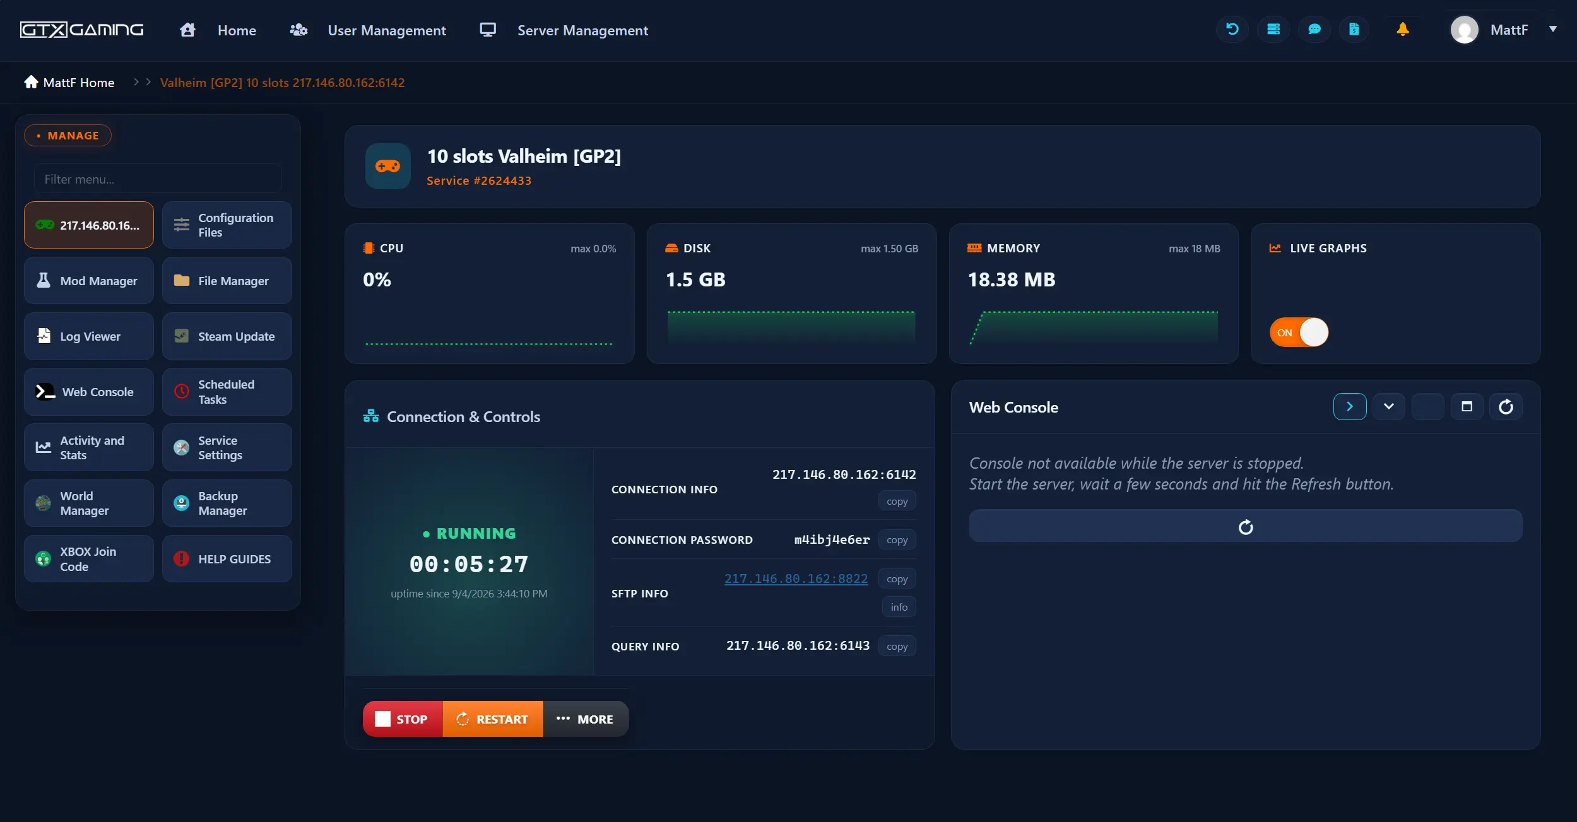1577x822 pixels.
Task: Open the notifications bell
Action: [x=1402, y=29]
